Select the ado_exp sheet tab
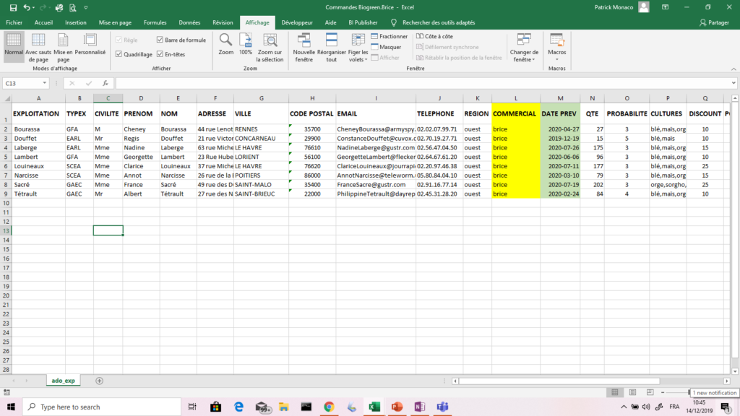 point(64,381)
